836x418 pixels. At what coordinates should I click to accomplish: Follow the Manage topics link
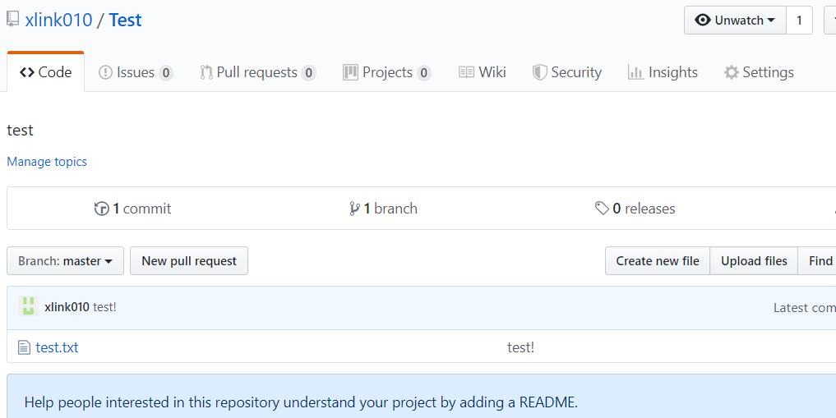pos(47,162)
